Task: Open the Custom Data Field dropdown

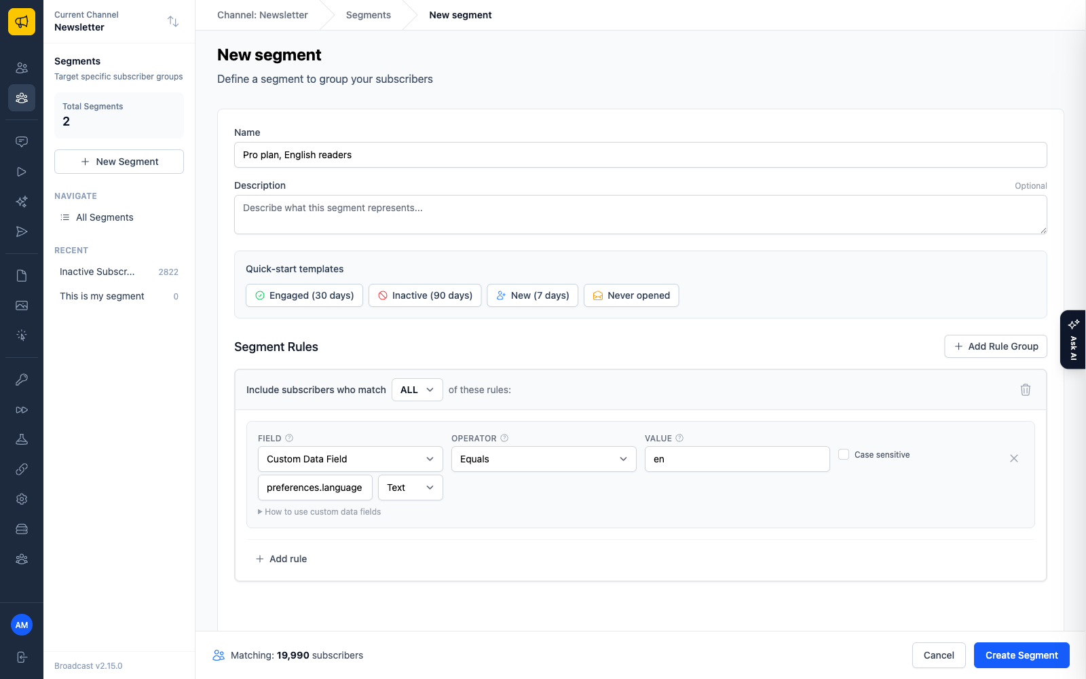Action: 350,459
